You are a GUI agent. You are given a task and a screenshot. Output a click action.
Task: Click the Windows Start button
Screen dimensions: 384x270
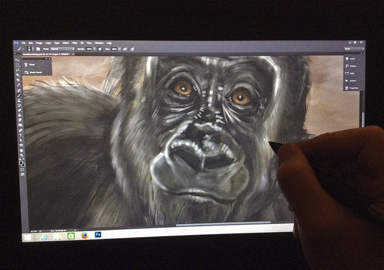pyautogui.click(x=26, y=237)
